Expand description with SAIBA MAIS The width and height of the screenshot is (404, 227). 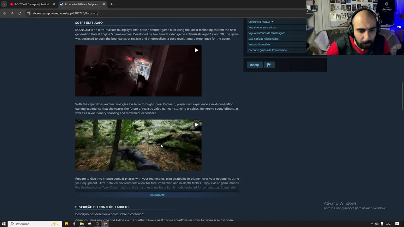[x=157, y=195]
